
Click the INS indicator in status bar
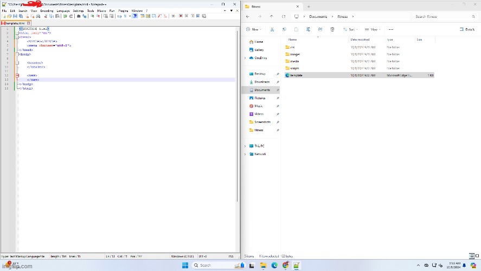tap(230, 256)
